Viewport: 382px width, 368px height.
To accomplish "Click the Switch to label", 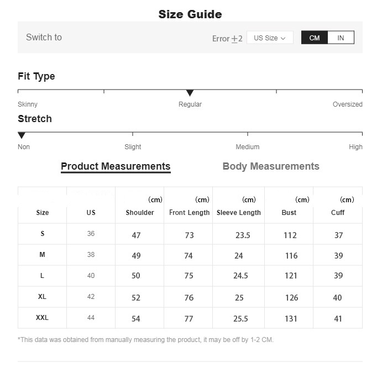I will click(44, 38).
